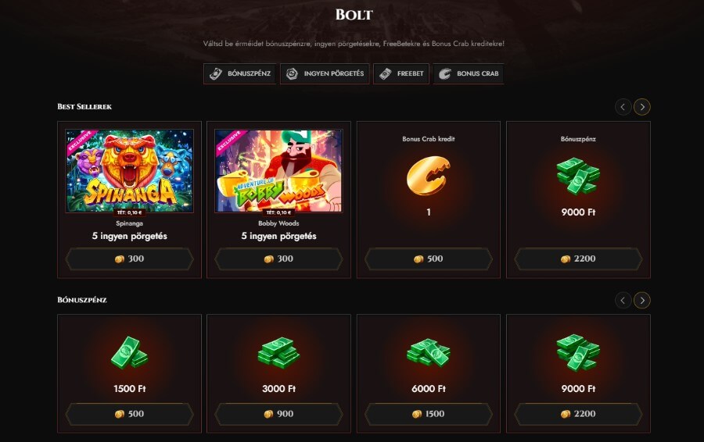Go back in Bónuszpénz carousel with left arrow
This screenshot has height=442, width=704.
click(x=623, y=300)
